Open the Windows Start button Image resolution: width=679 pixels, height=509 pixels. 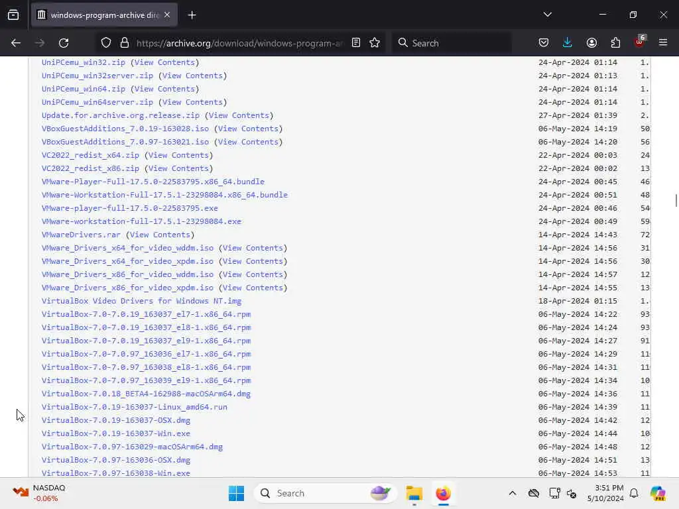click(x=237, y=493)
